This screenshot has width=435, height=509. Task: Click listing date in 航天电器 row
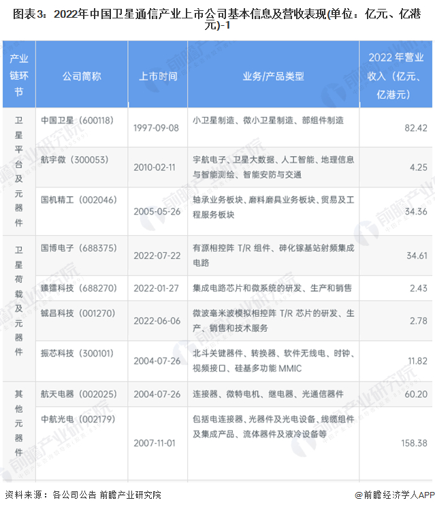point(157,394)
